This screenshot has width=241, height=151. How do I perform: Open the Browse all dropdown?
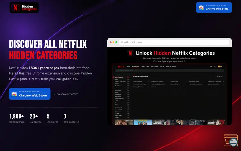220,76
